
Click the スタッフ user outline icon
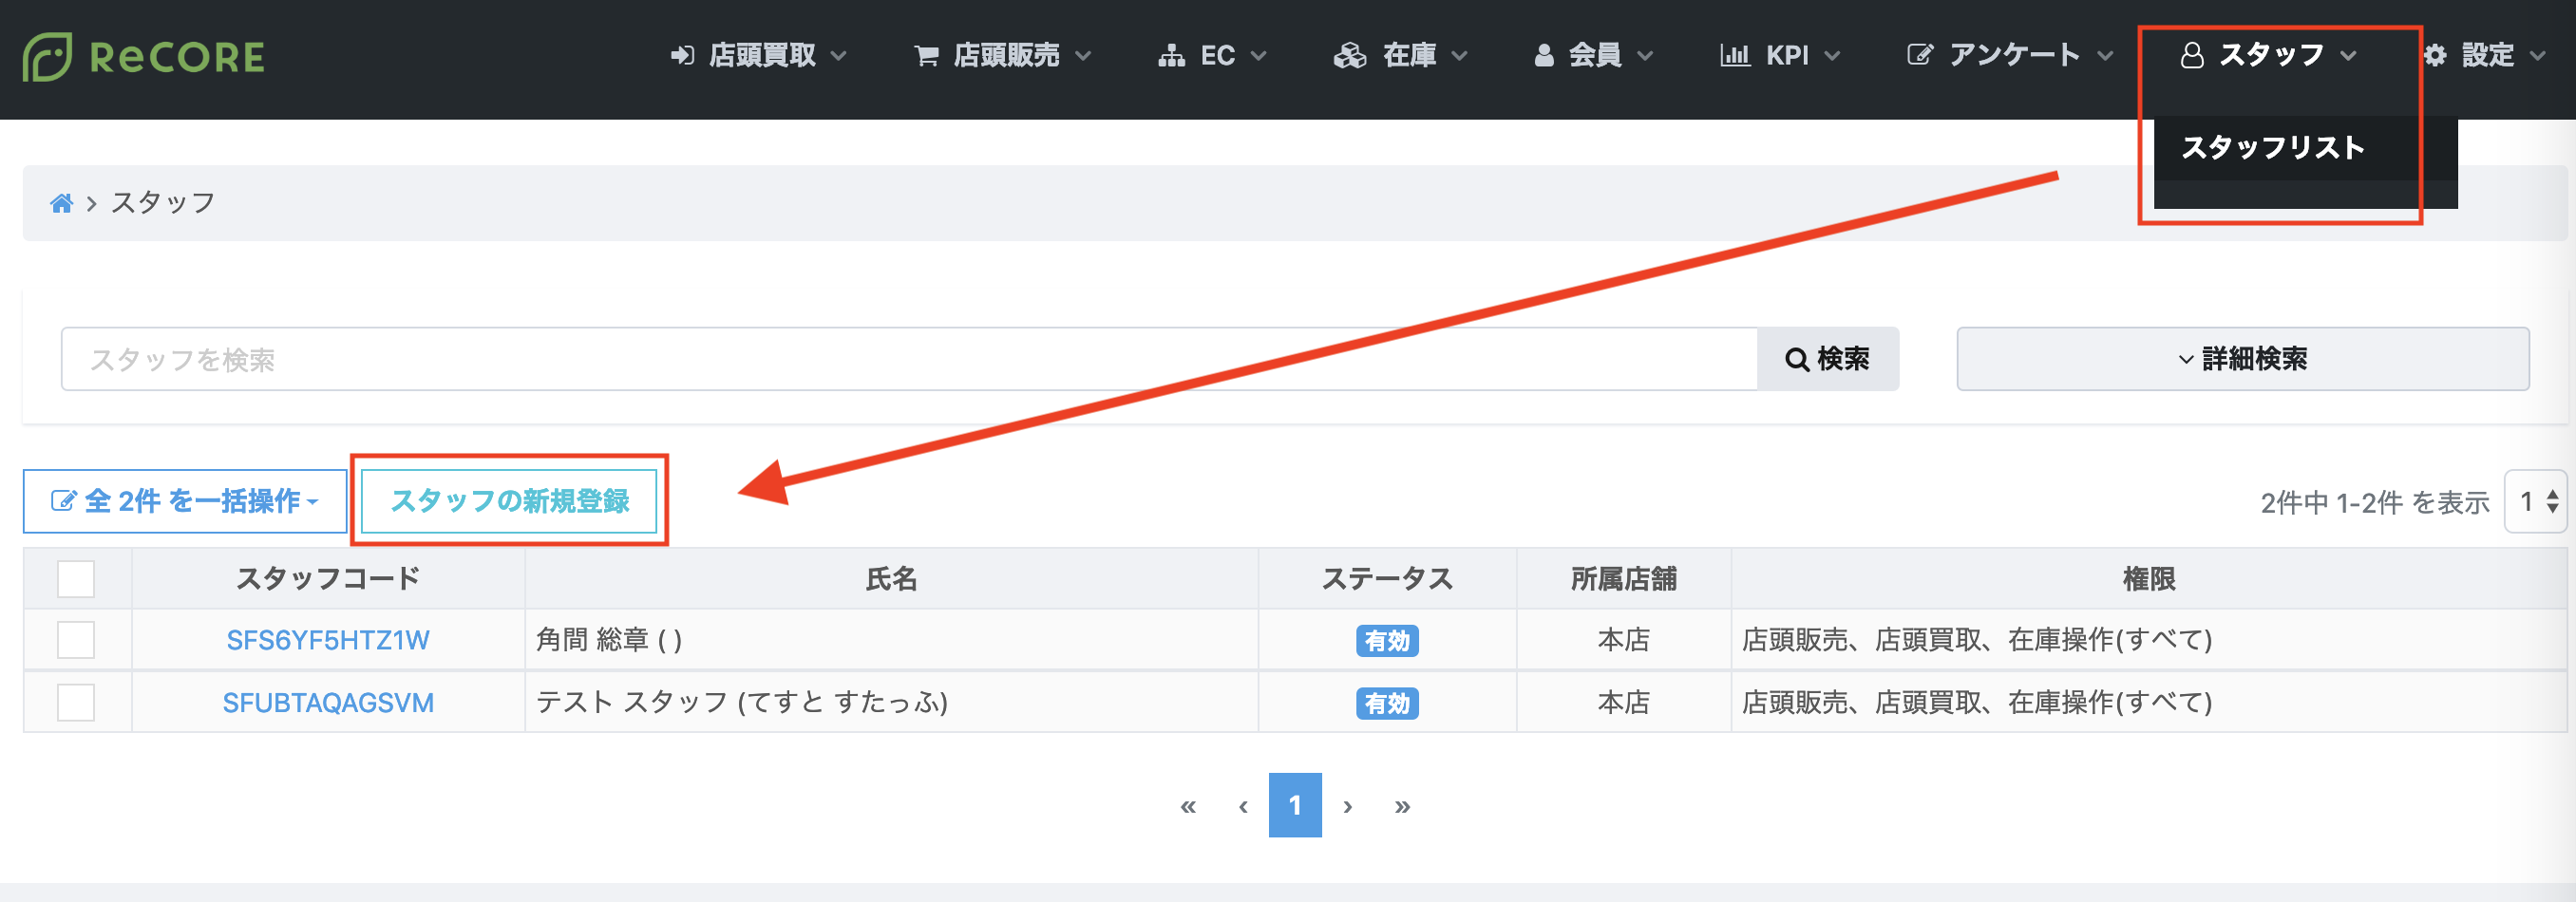coord(2192,56)
